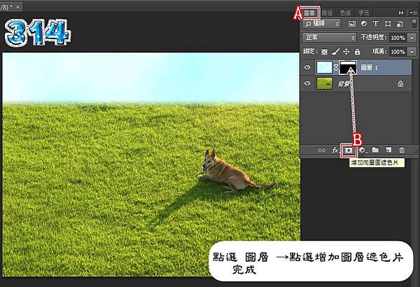This screenshot has width=420, height=287.
Task: Create a new group folder icon
Action: (375, 150)
